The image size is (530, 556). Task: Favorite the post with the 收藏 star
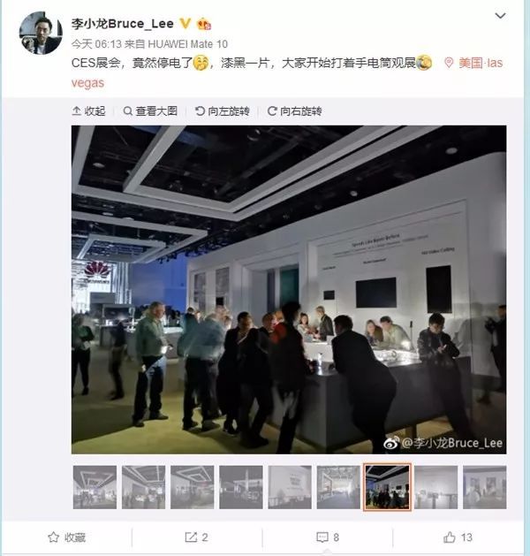[67, 537]
